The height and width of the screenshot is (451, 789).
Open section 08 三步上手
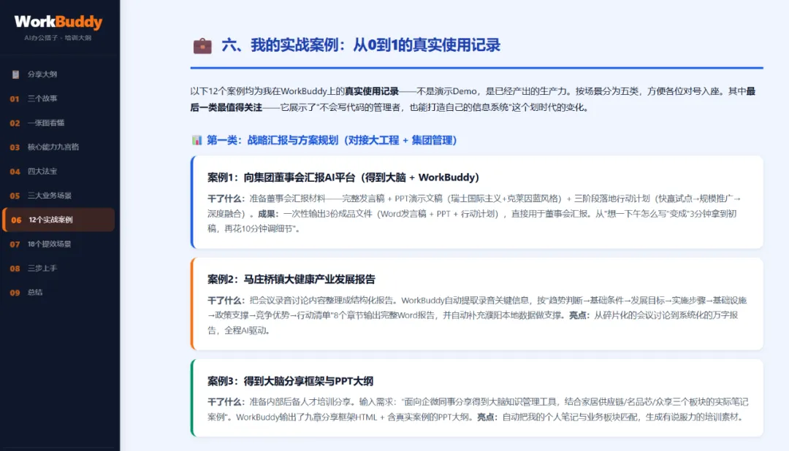[x=59, y=268]
